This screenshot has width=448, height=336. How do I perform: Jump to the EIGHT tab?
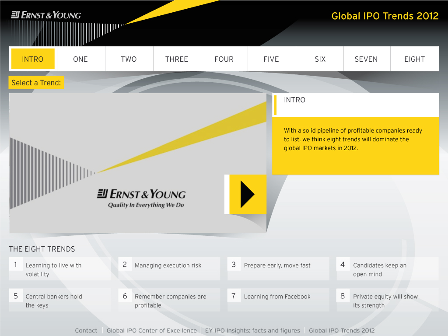tap(414, 59)
